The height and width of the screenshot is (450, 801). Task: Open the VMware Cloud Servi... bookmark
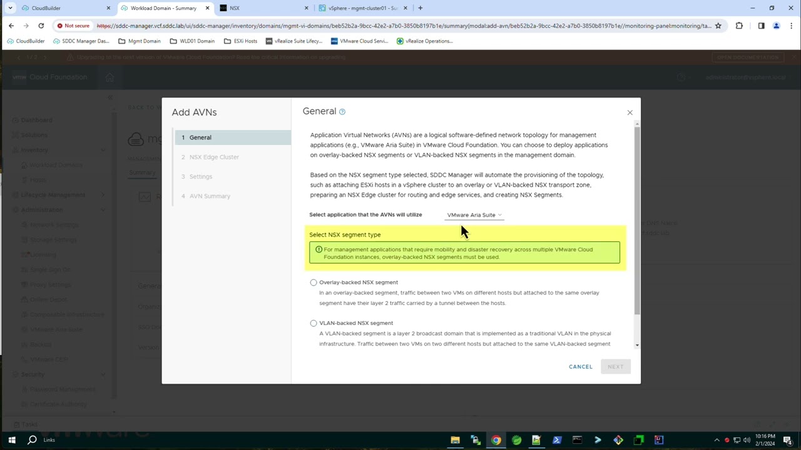tap(360, 41)
